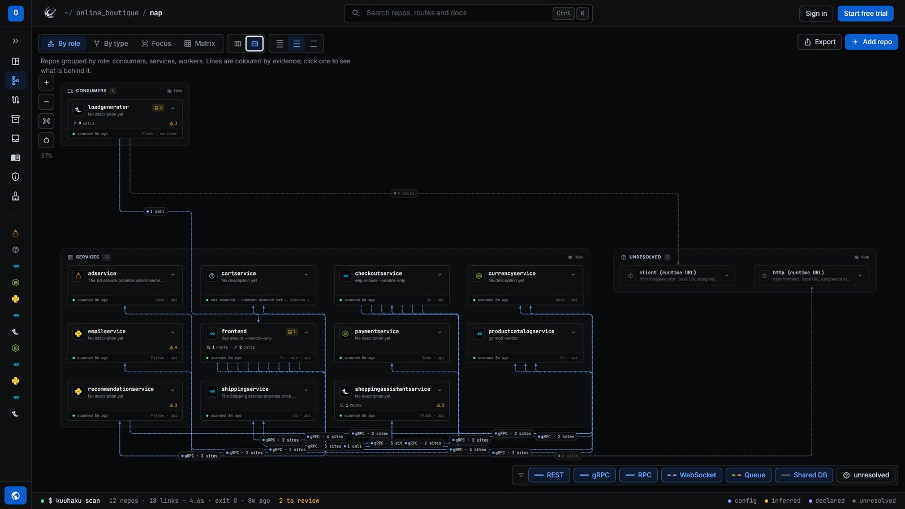Open the legend filter icon
Screen dimensions: 905x509
[521, 475]
